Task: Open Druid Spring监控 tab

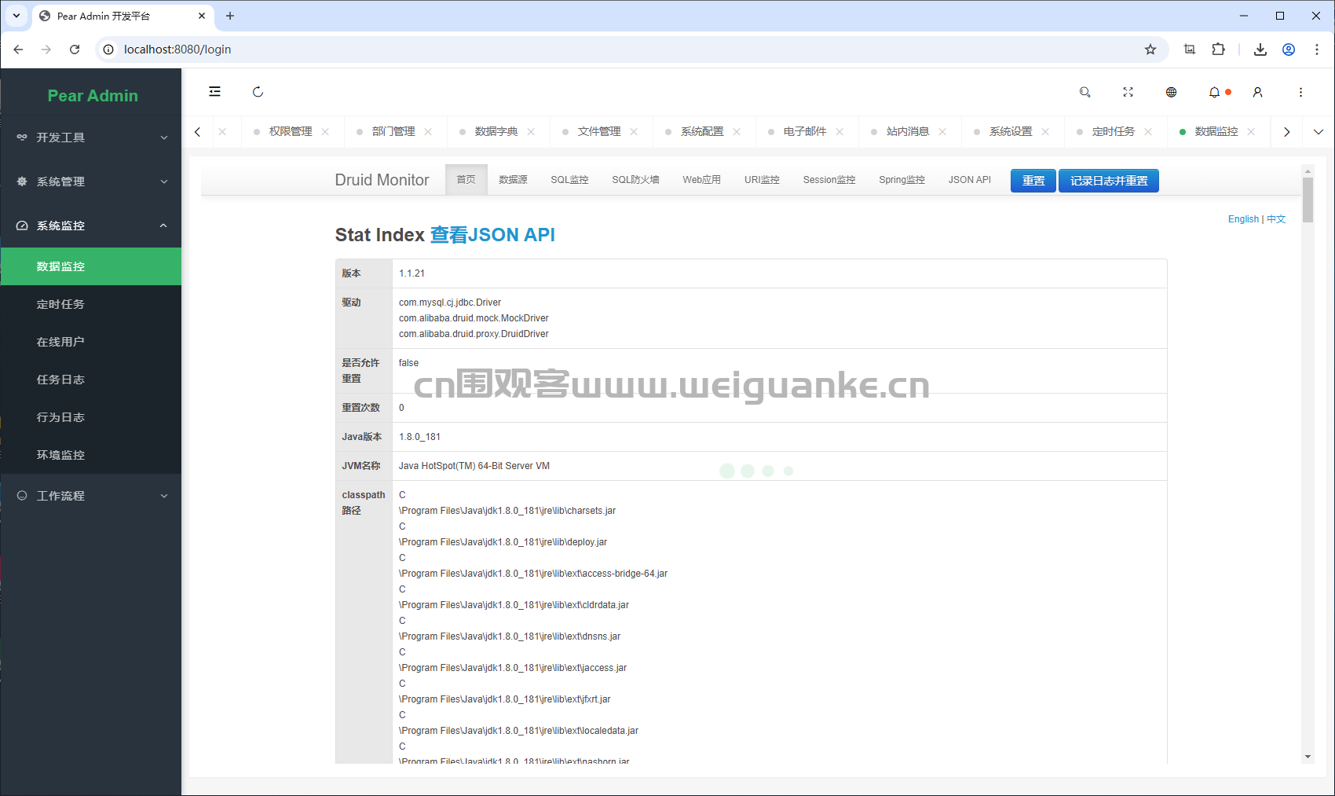Action: (902, 180)
